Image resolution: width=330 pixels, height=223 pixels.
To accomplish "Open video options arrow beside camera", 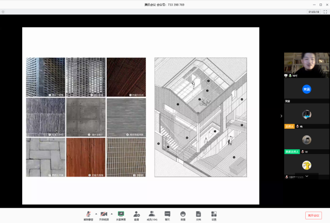I will tap(112, 213).
